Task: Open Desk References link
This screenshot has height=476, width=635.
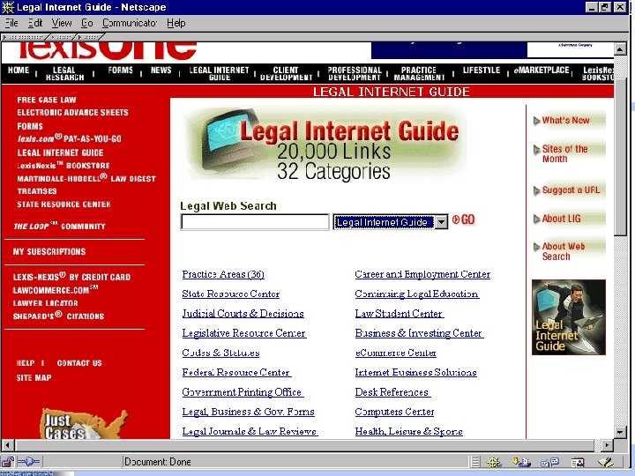Action: point(392,392)
